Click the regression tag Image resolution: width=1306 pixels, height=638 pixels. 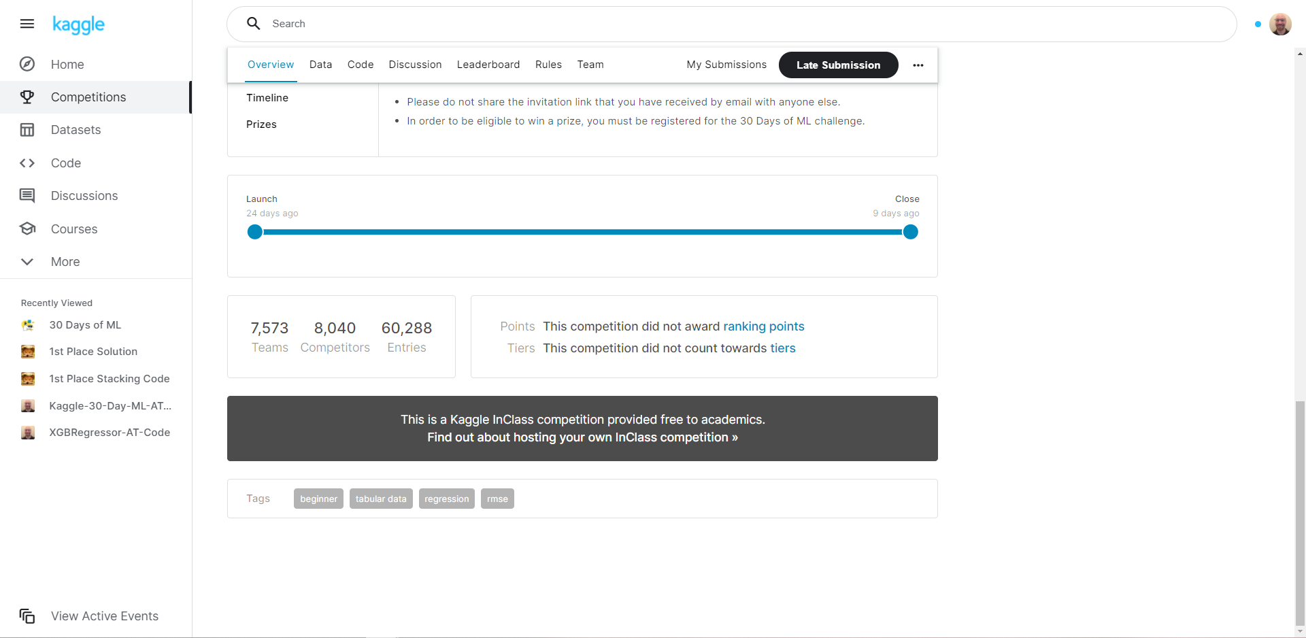coord(447,499)
